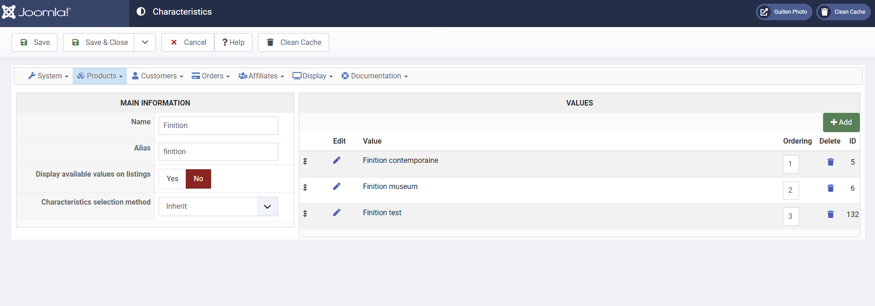The width and height of the screenshot is (875, 306).
Task: Expand the Display menu
Action: pos(313,76)
